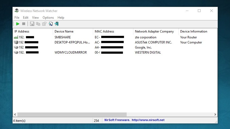This screenshot has height=129, width=230.
Task: Select the SMBSHARE router row
Action: coord(63,37)
